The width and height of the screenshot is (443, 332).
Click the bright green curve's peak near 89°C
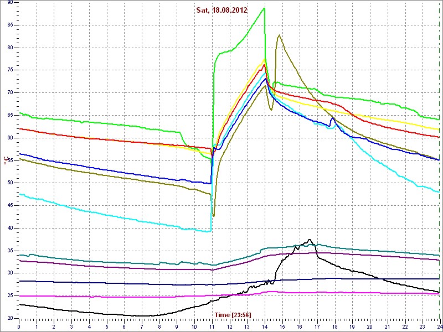(x=264, y=8)
